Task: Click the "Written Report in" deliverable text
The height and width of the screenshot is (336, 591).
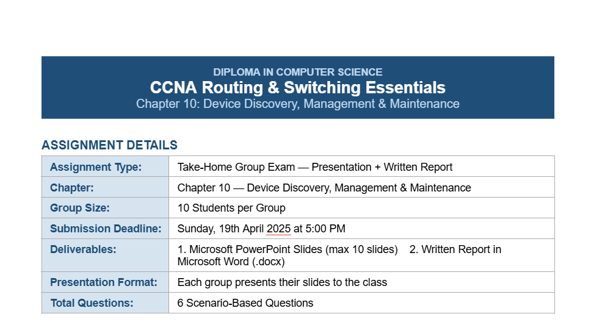Action: 461,249
